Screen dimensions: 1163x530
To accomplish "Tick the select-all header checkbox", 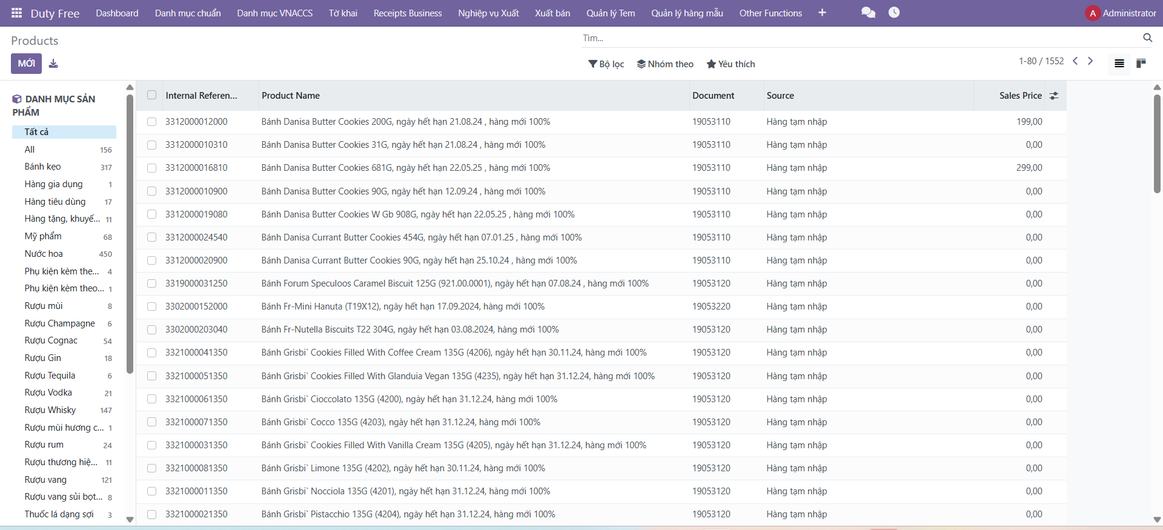I will point(151,95).
